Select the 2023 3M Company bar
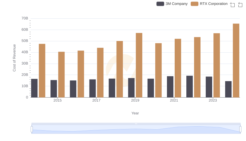The width and height of the screenshot is (246, 141). pos(209,87)
